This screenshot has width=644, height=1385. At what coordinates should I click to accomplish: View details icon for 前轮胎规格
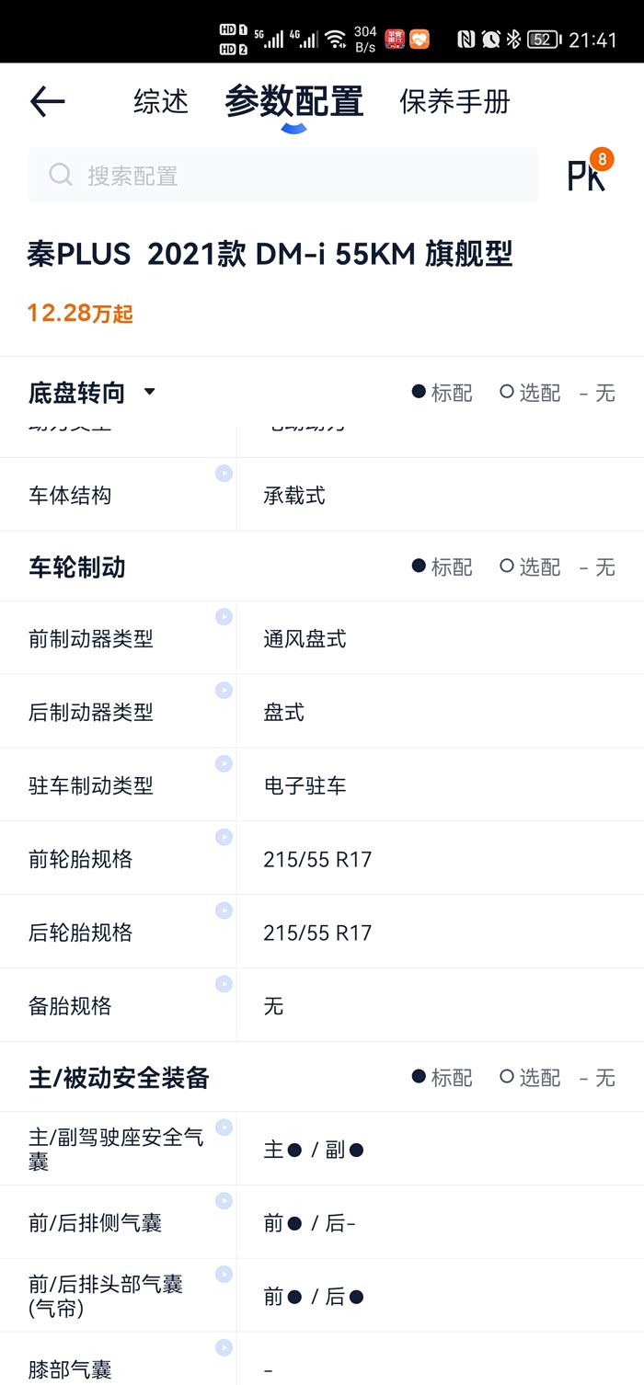pyautogui.click(x=224, y=837)
